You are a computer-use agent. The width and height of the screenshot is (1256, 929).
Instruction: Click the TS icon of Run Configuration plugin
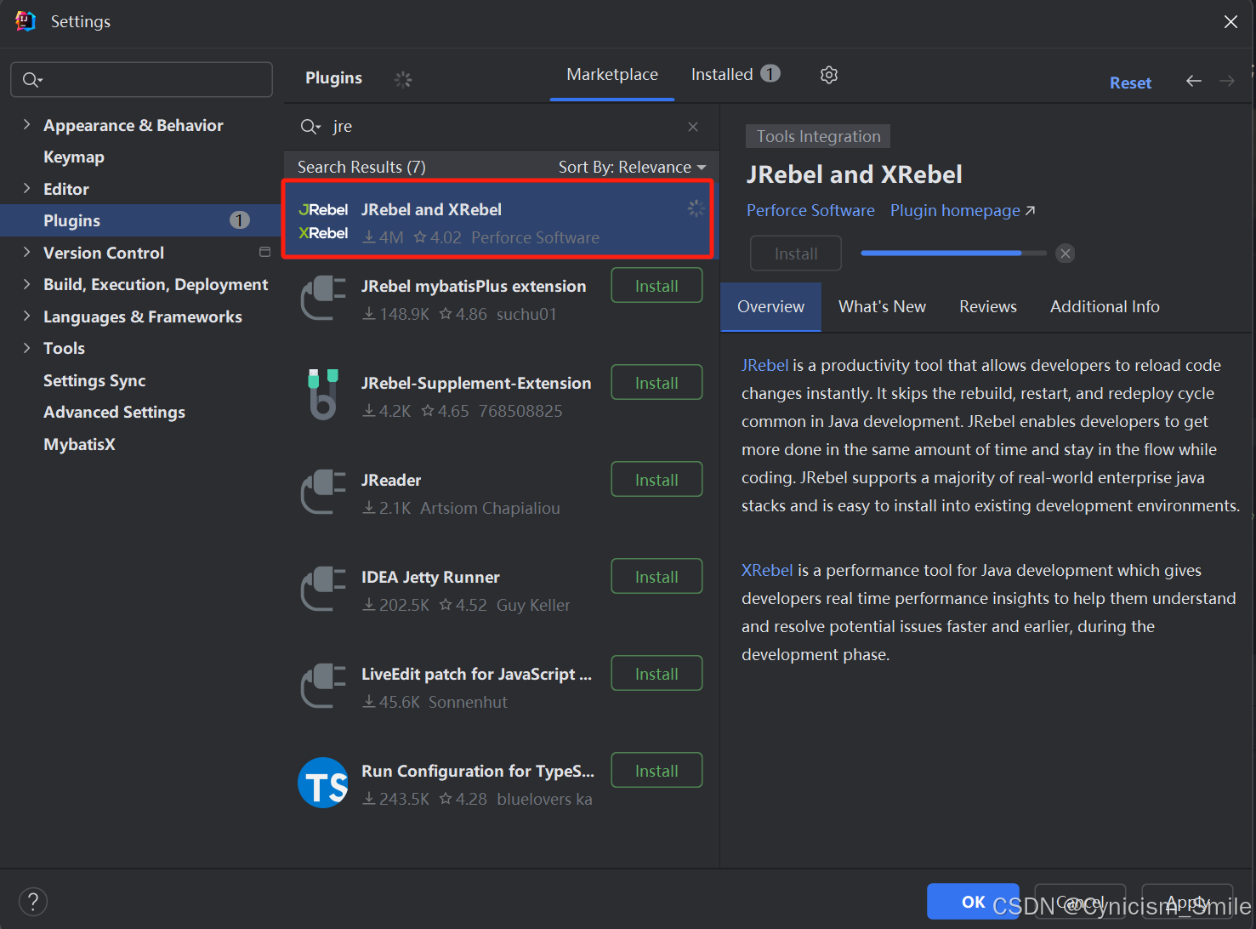tap(323, 783)
